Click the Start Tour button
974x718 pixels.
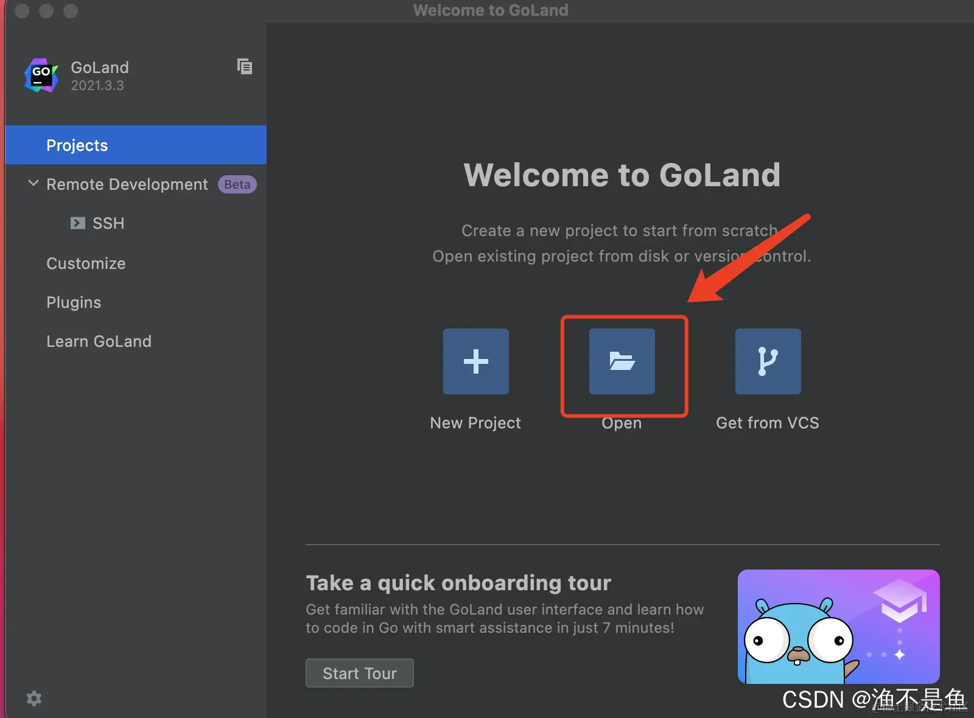pyautogui.click(x=360, y=673)
